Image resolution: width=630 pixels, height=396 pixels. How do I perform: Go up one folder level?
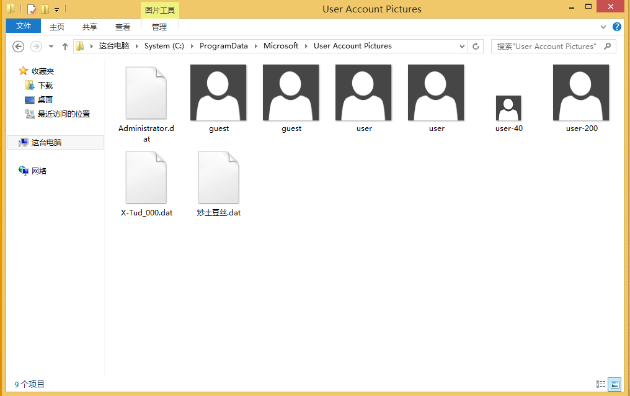[x=64, y=47]
